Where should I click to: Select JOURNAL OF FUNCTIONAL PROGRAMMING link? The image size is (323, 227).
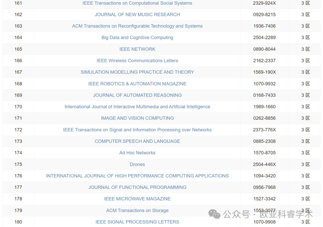137,188
